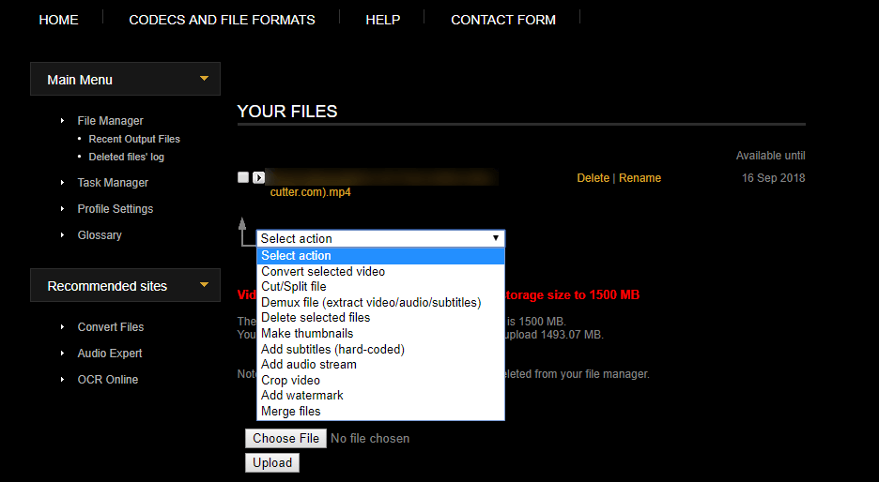This screenshot has height=482, width=879.
Task: Open the Codecs and File Formats page
Action: click(222, 20)
